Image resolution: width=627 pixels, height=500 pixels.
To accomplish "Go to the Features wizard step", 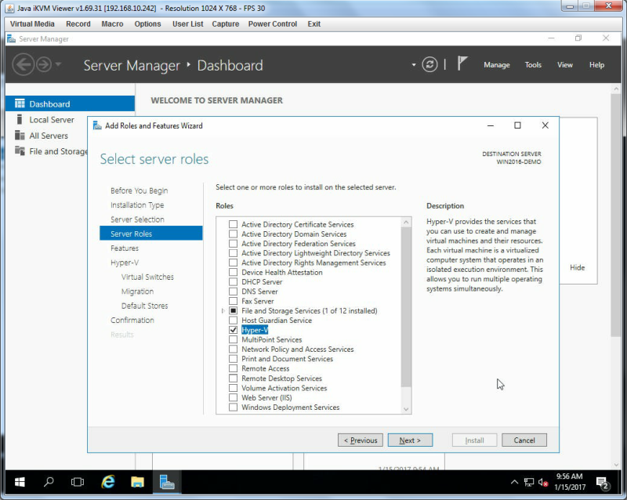I will 125,248.
